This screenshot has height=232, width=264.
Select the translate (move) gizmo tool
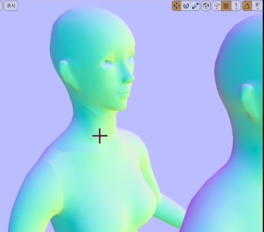pyautogui.click(x=176, y=6)
